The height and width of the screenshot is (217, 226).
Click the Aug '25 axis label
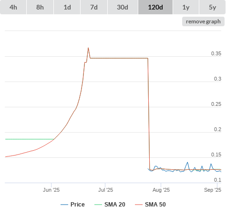(161, 190)
